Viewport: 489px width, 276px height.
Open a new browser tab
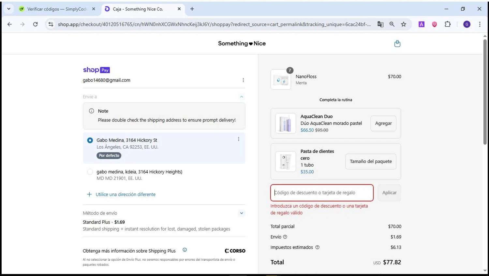click(x=192, y=9)
